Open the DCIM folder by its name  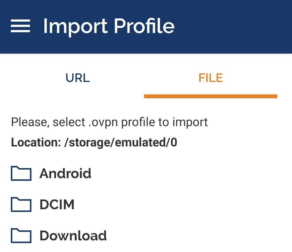point(57,204)
